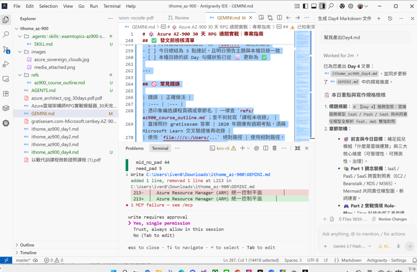Viewport: 417px width, 272px height.
Task: Click the new terminal plus icon
Action: coord(242,148)
